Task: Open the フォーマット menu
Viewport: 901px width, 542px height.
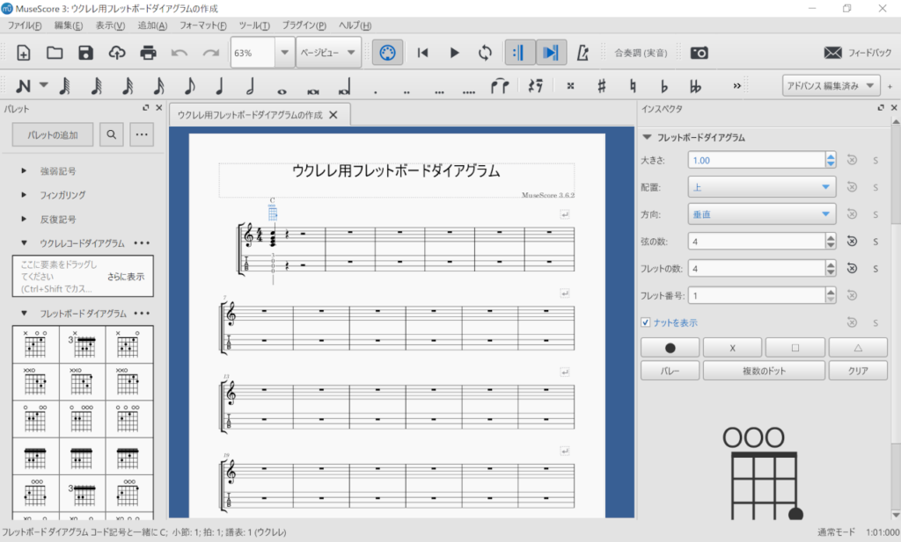Action: click(x=201, y=25)
